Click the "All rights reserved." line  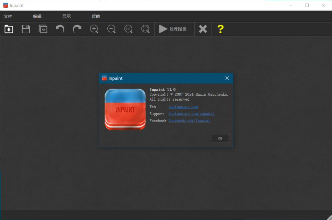[170, 99]
